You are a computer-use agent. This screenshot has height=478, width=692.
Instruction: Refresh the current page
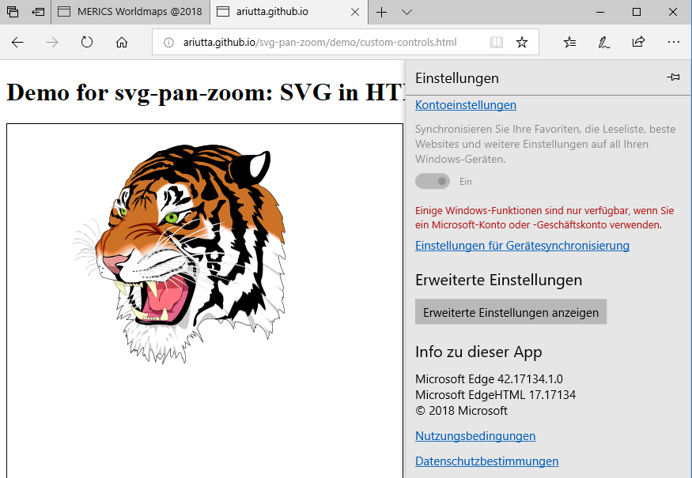coord(86,42)
